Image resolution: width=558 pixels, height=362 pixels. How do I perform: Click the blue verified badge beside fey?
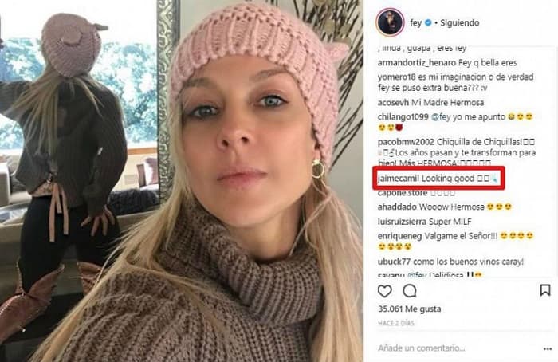[x=429, y=22]
